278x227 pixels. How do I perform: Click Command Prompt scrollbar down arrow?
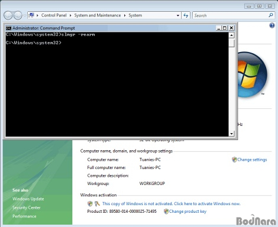(x=231, y=134)
